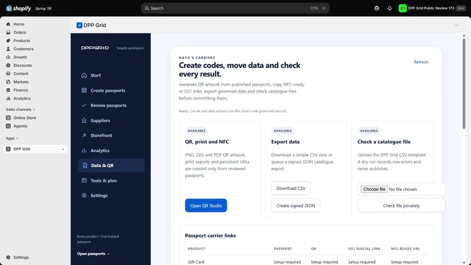Click the 'No file chosen' text
Screen dimensions: 471x265
tap(403, 189)
